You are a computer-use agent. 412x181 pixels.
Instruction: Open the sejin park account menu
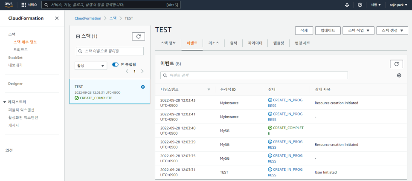click(398, 5)
